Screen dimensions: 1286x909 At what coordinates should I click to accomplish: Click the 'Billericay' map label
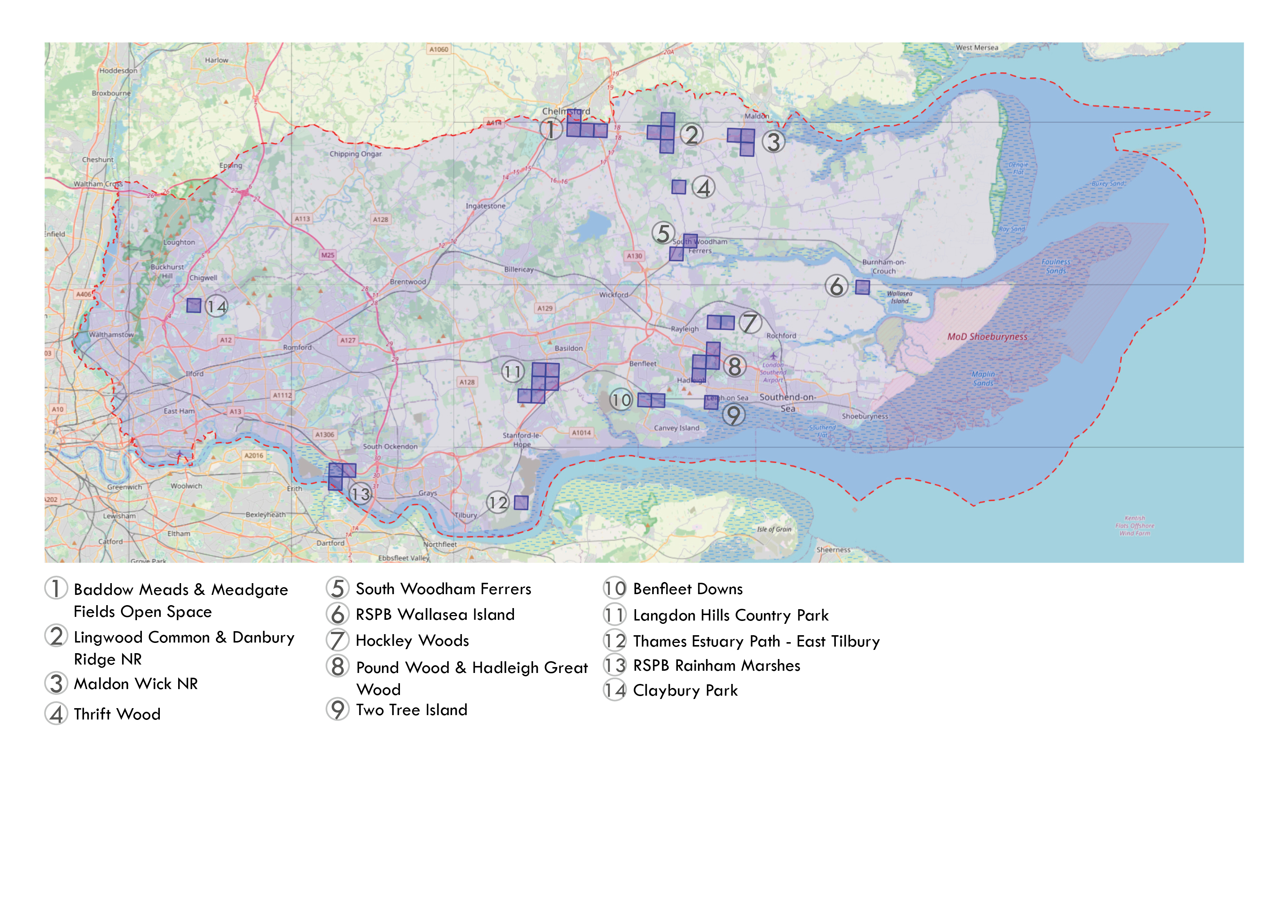coord(519,269)
